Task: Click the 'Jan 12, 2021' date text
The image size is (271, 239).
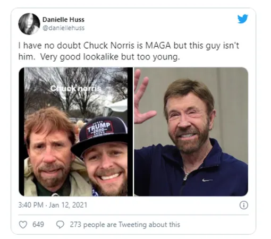Action: (68, 205)
